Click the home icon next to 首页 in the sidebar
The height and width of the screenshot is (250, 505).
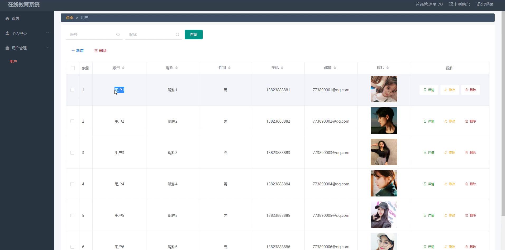click(x=7, y=18)
